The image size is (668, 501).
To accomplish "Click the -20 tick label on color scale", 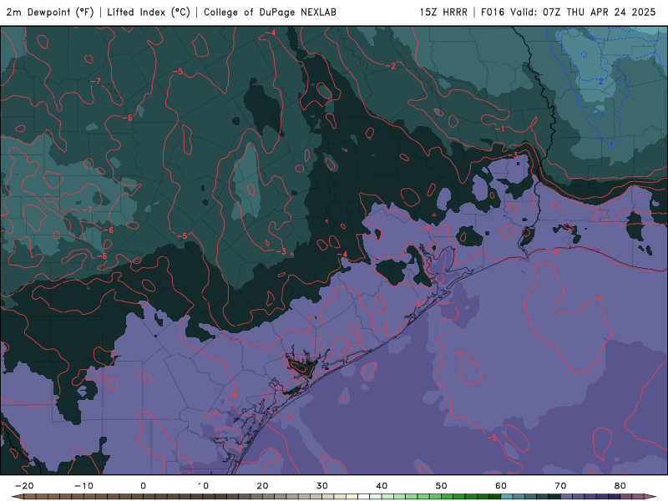I will click(24, 486).
